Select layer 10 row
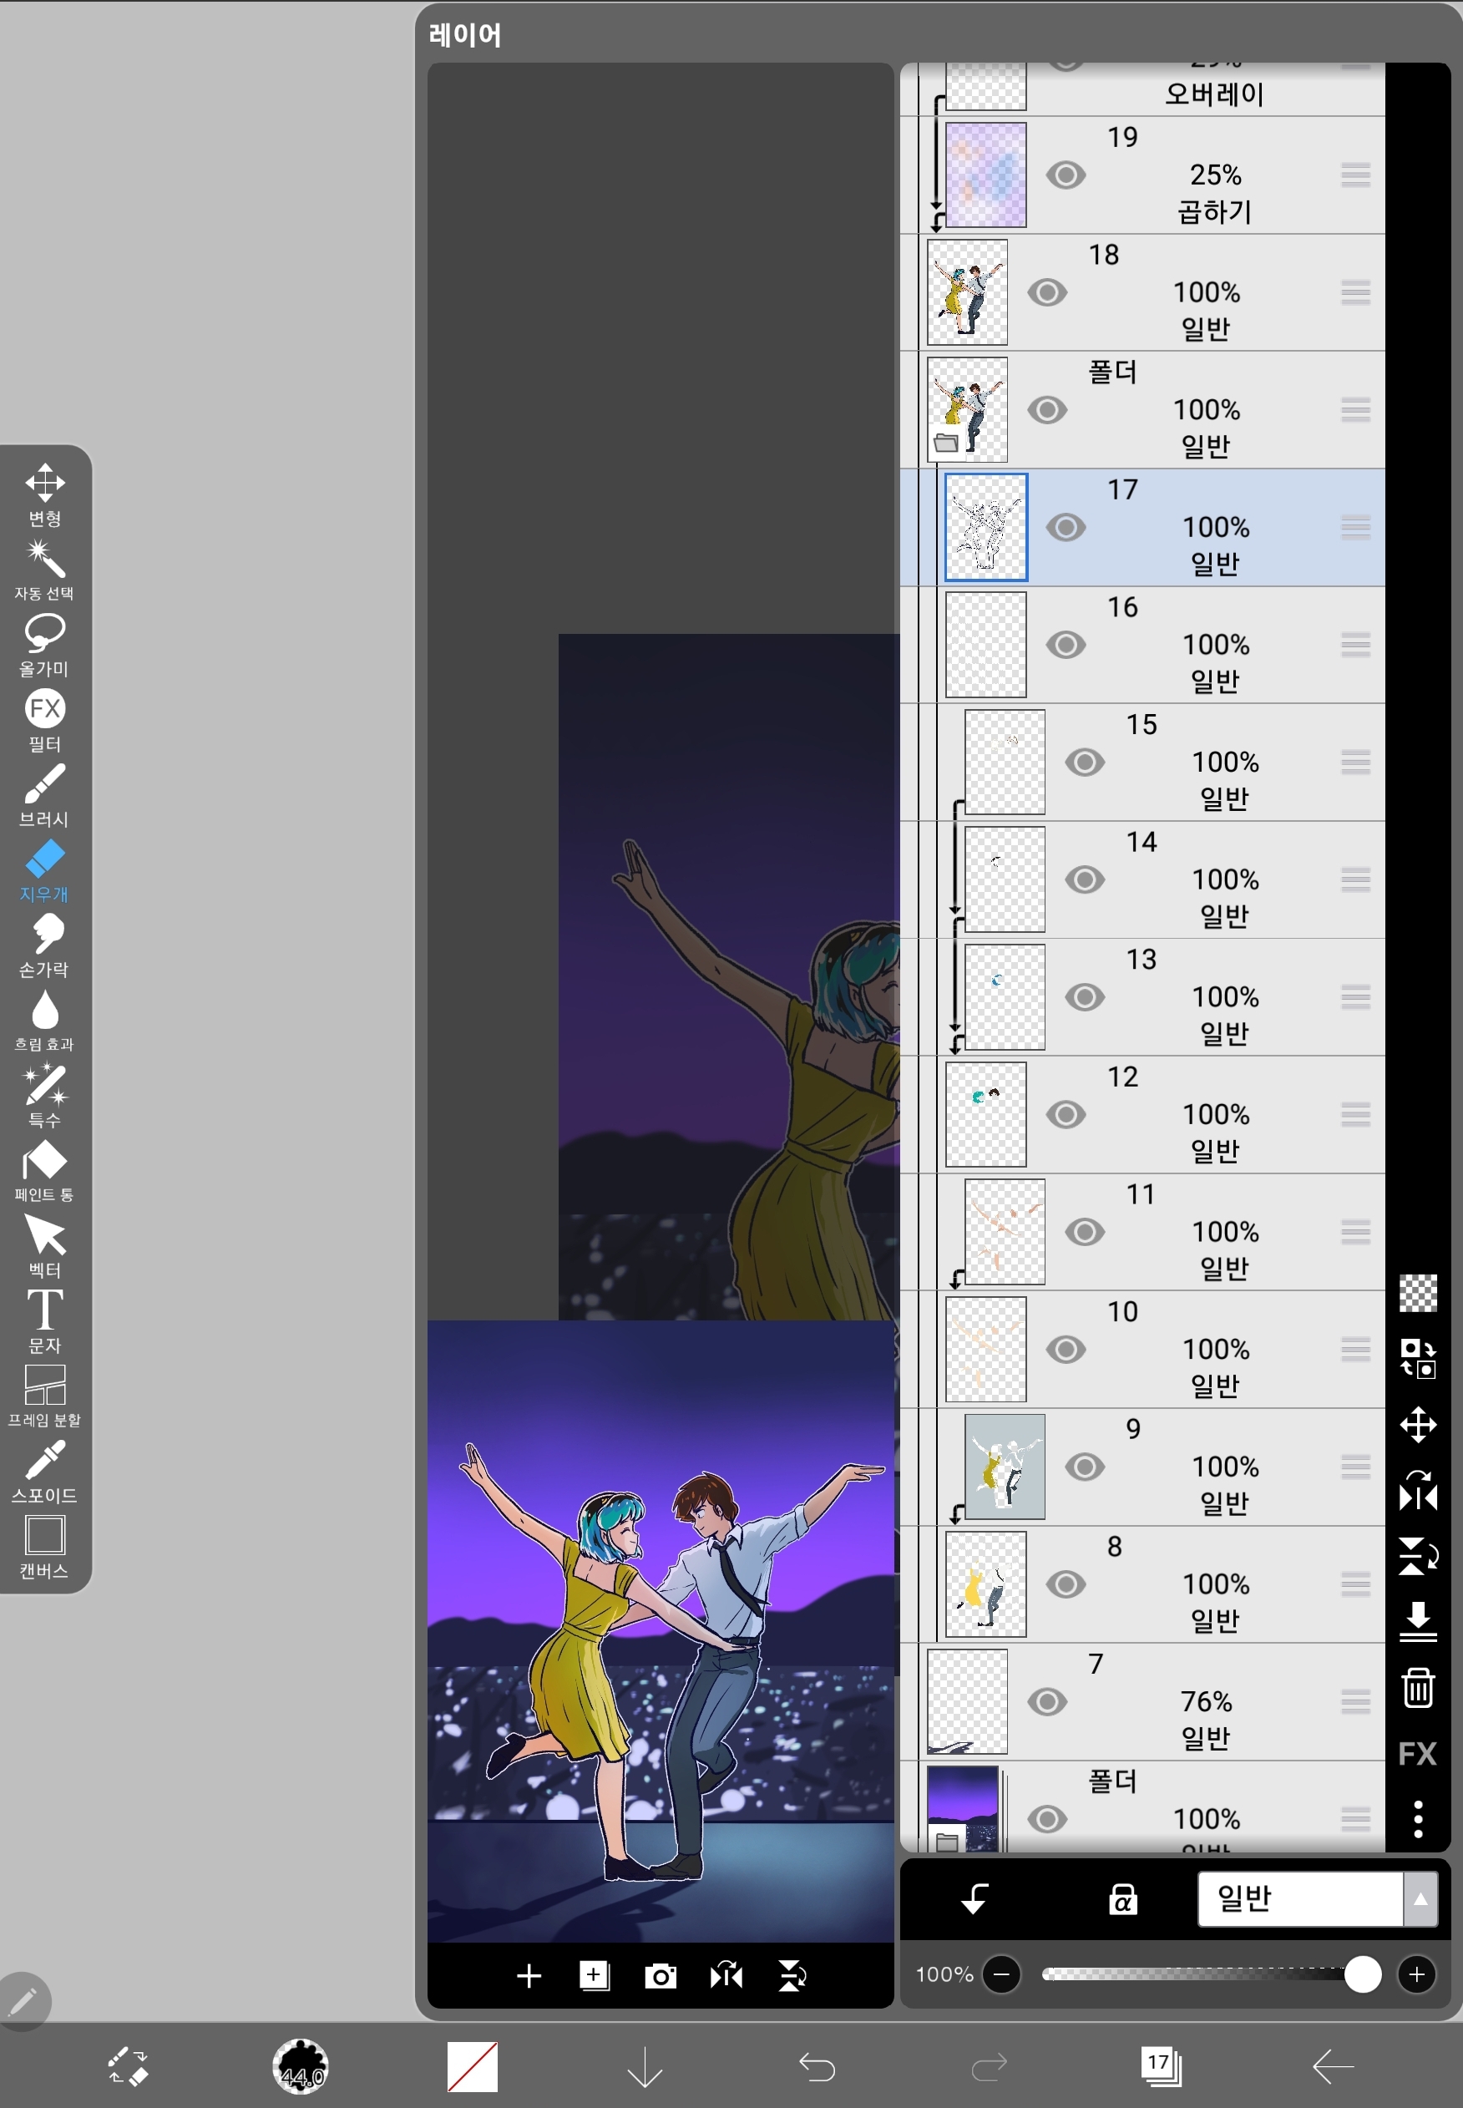Screen dimensions: 1463x2108 pyautogui.click(x=1142, y=1350)
